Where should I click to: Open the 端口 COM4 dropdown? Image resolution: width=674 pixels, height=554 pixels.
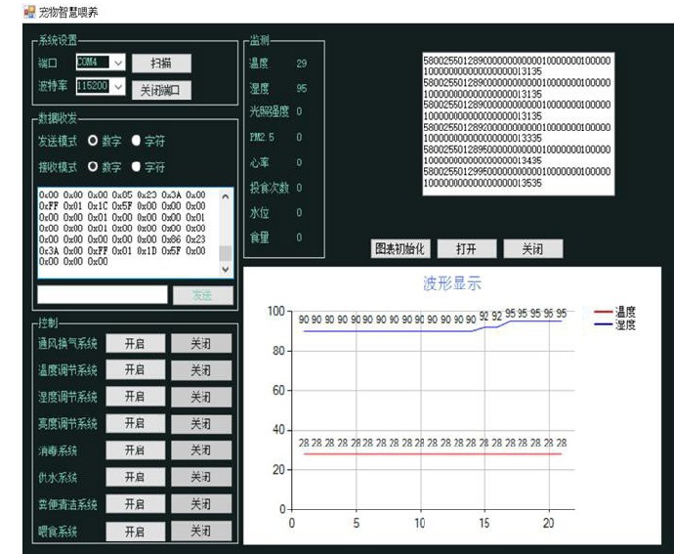(x=118, y=63)
